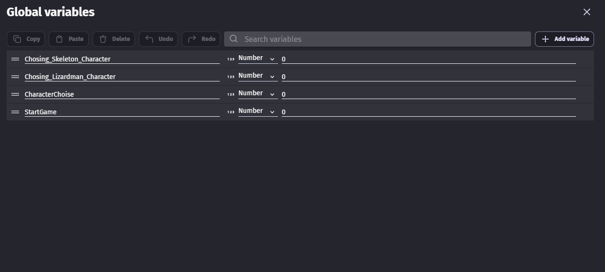
Task: Click the drag handle beside StartGame
Action: (15, 112)
